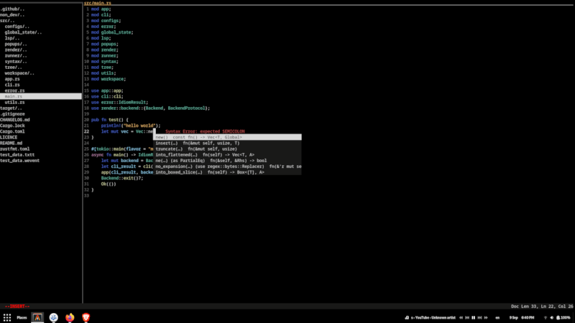The image size is (575, 323).
Task: Launch Firefox from the taskbar
Action: click(70, 317)
